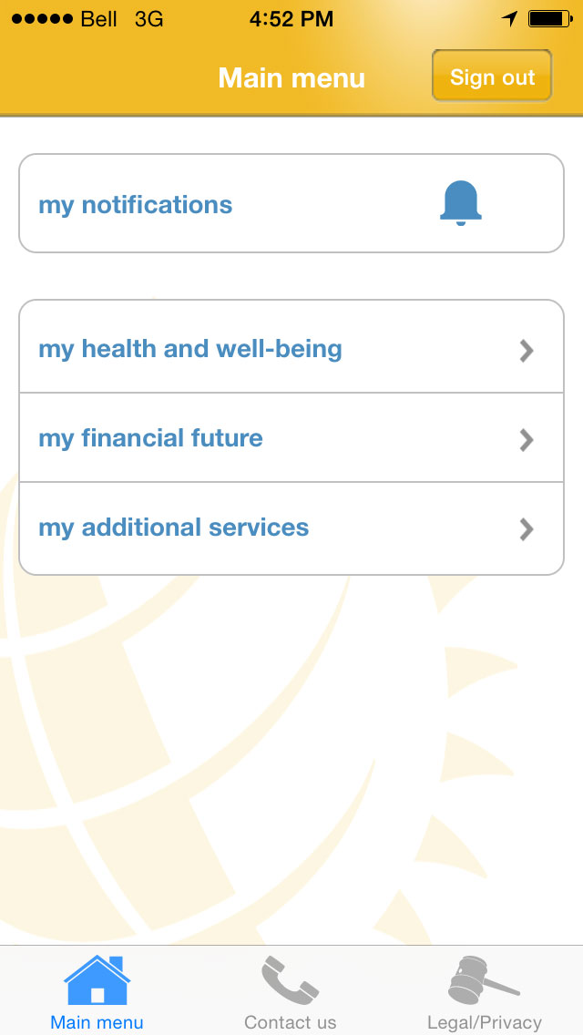Select the Main menu tab

[x=96, y=991]
